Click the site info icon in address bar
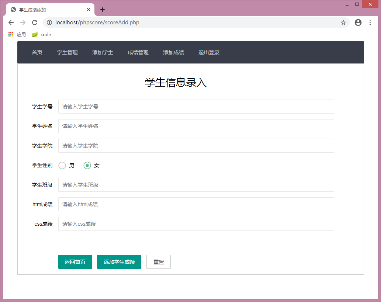 pyautogui.click(x=49, y=22)
